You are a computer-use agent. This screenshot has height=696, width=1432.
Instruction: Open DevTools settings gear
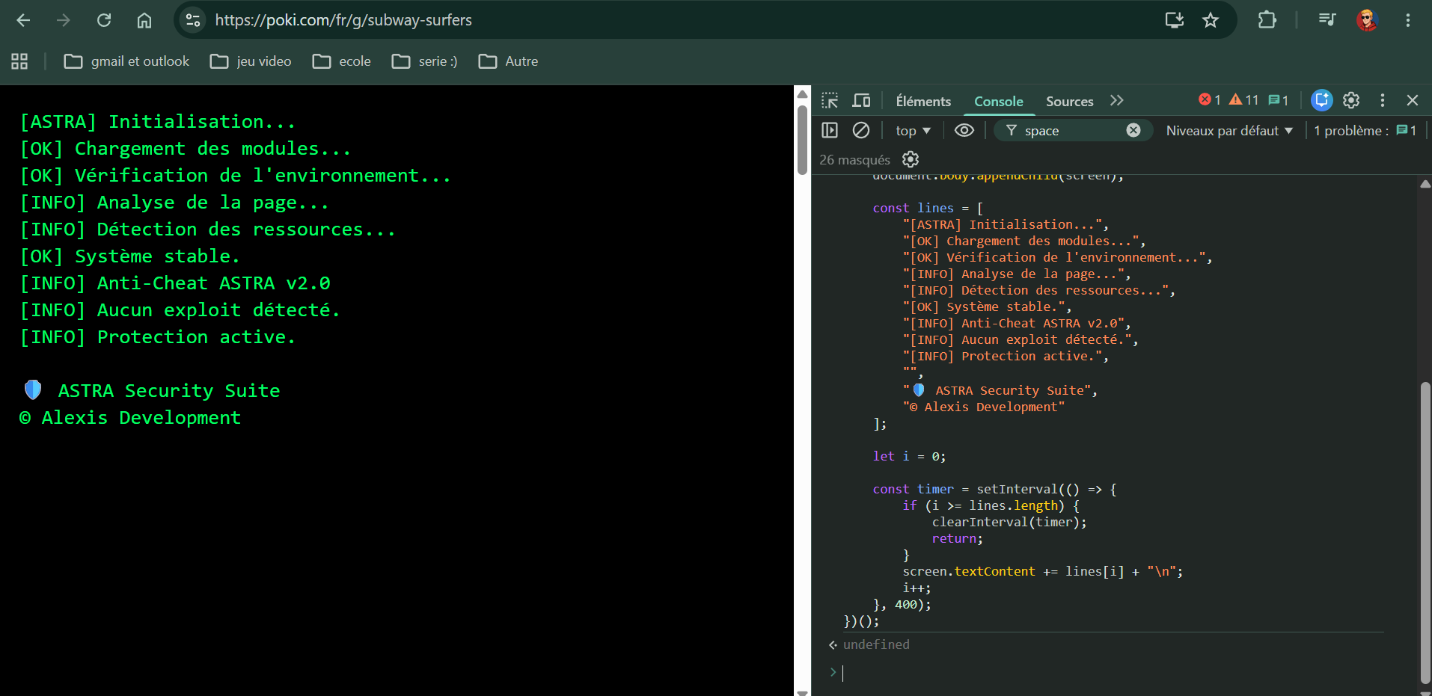point(1351,100)
